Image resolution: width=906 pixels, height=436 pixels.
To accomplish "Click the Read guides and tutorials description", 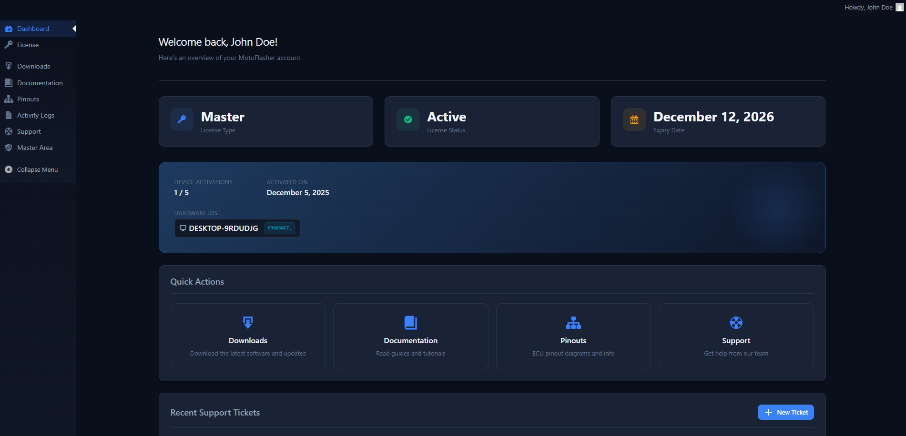I will (x=411, y=354).
